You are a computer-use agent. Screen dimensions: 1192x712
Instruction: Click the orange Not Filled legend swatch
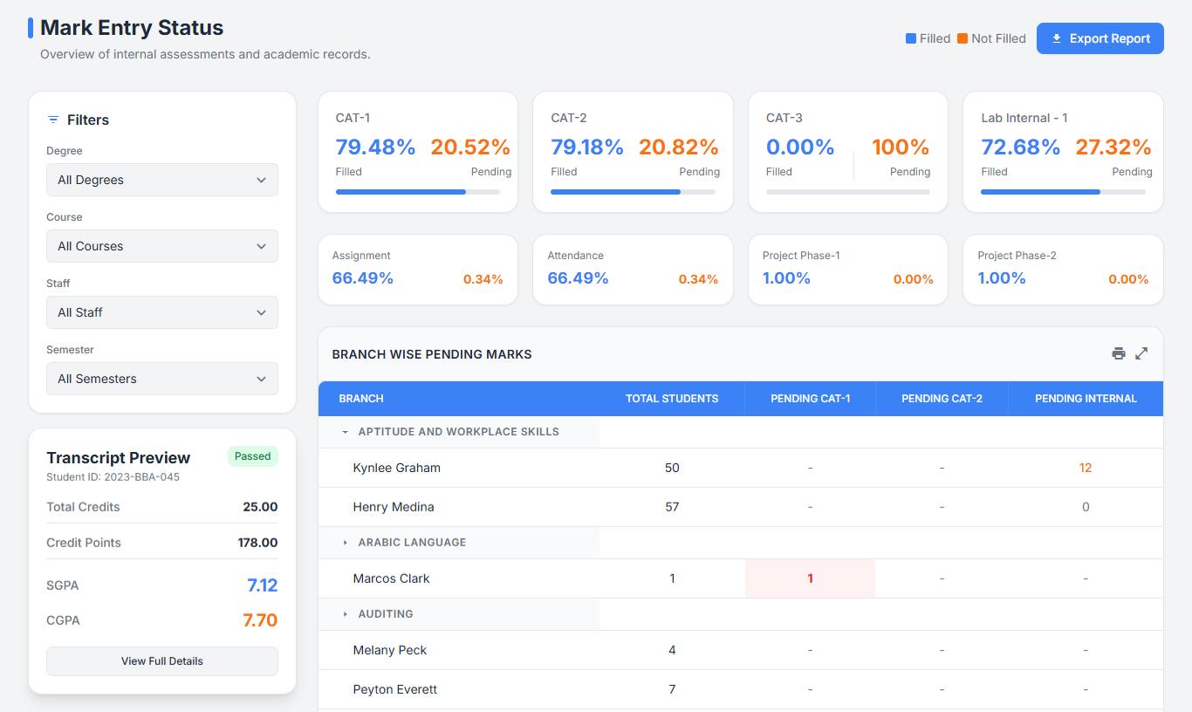[x=963, y=38]
